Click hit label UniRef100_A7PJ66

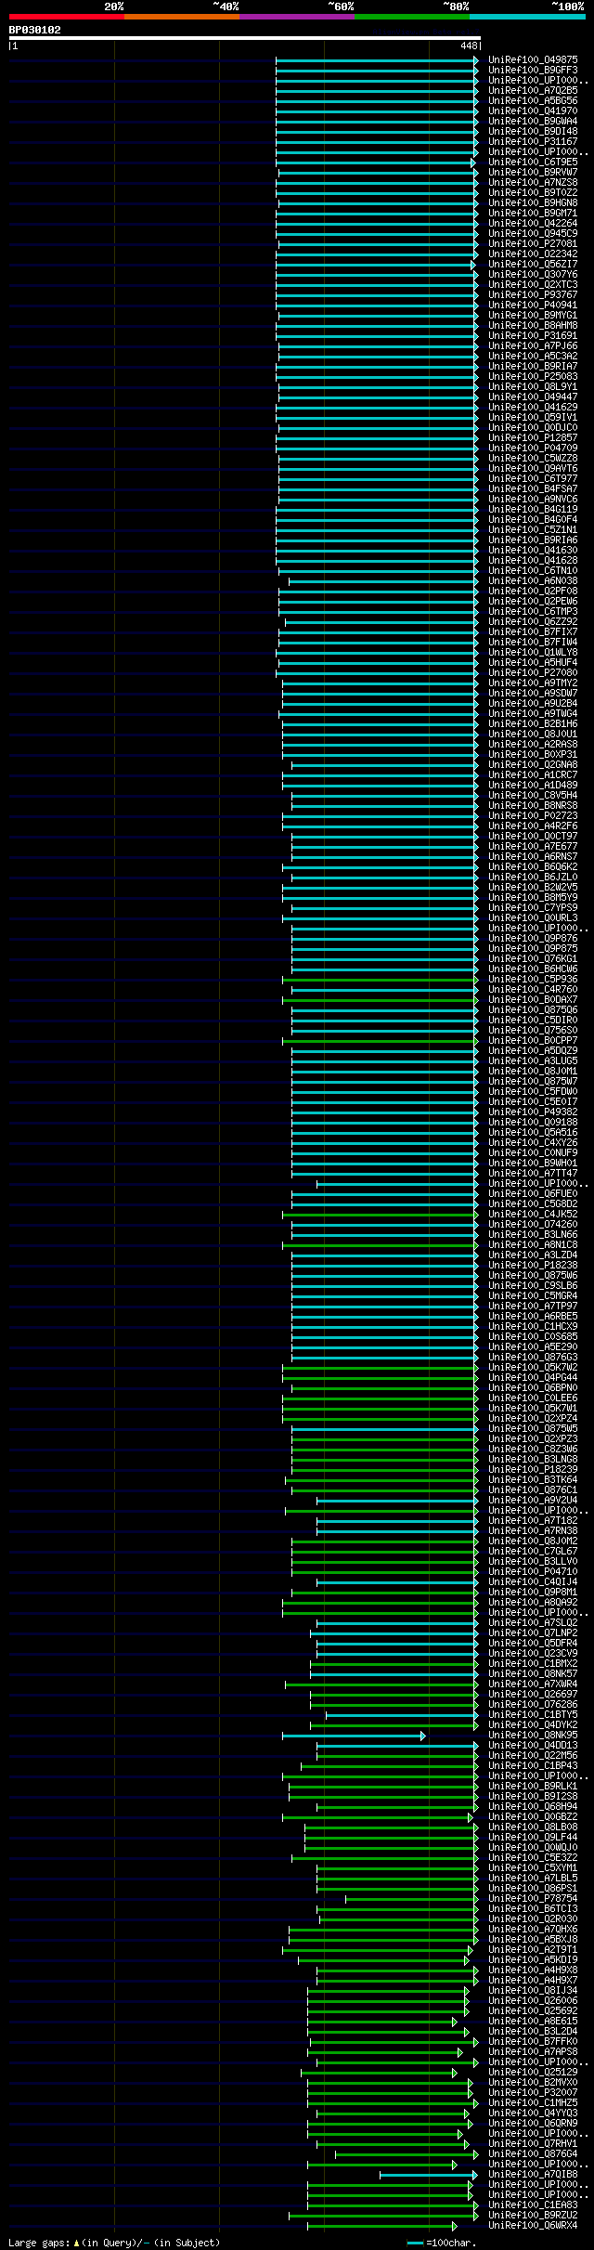[533, 345]
